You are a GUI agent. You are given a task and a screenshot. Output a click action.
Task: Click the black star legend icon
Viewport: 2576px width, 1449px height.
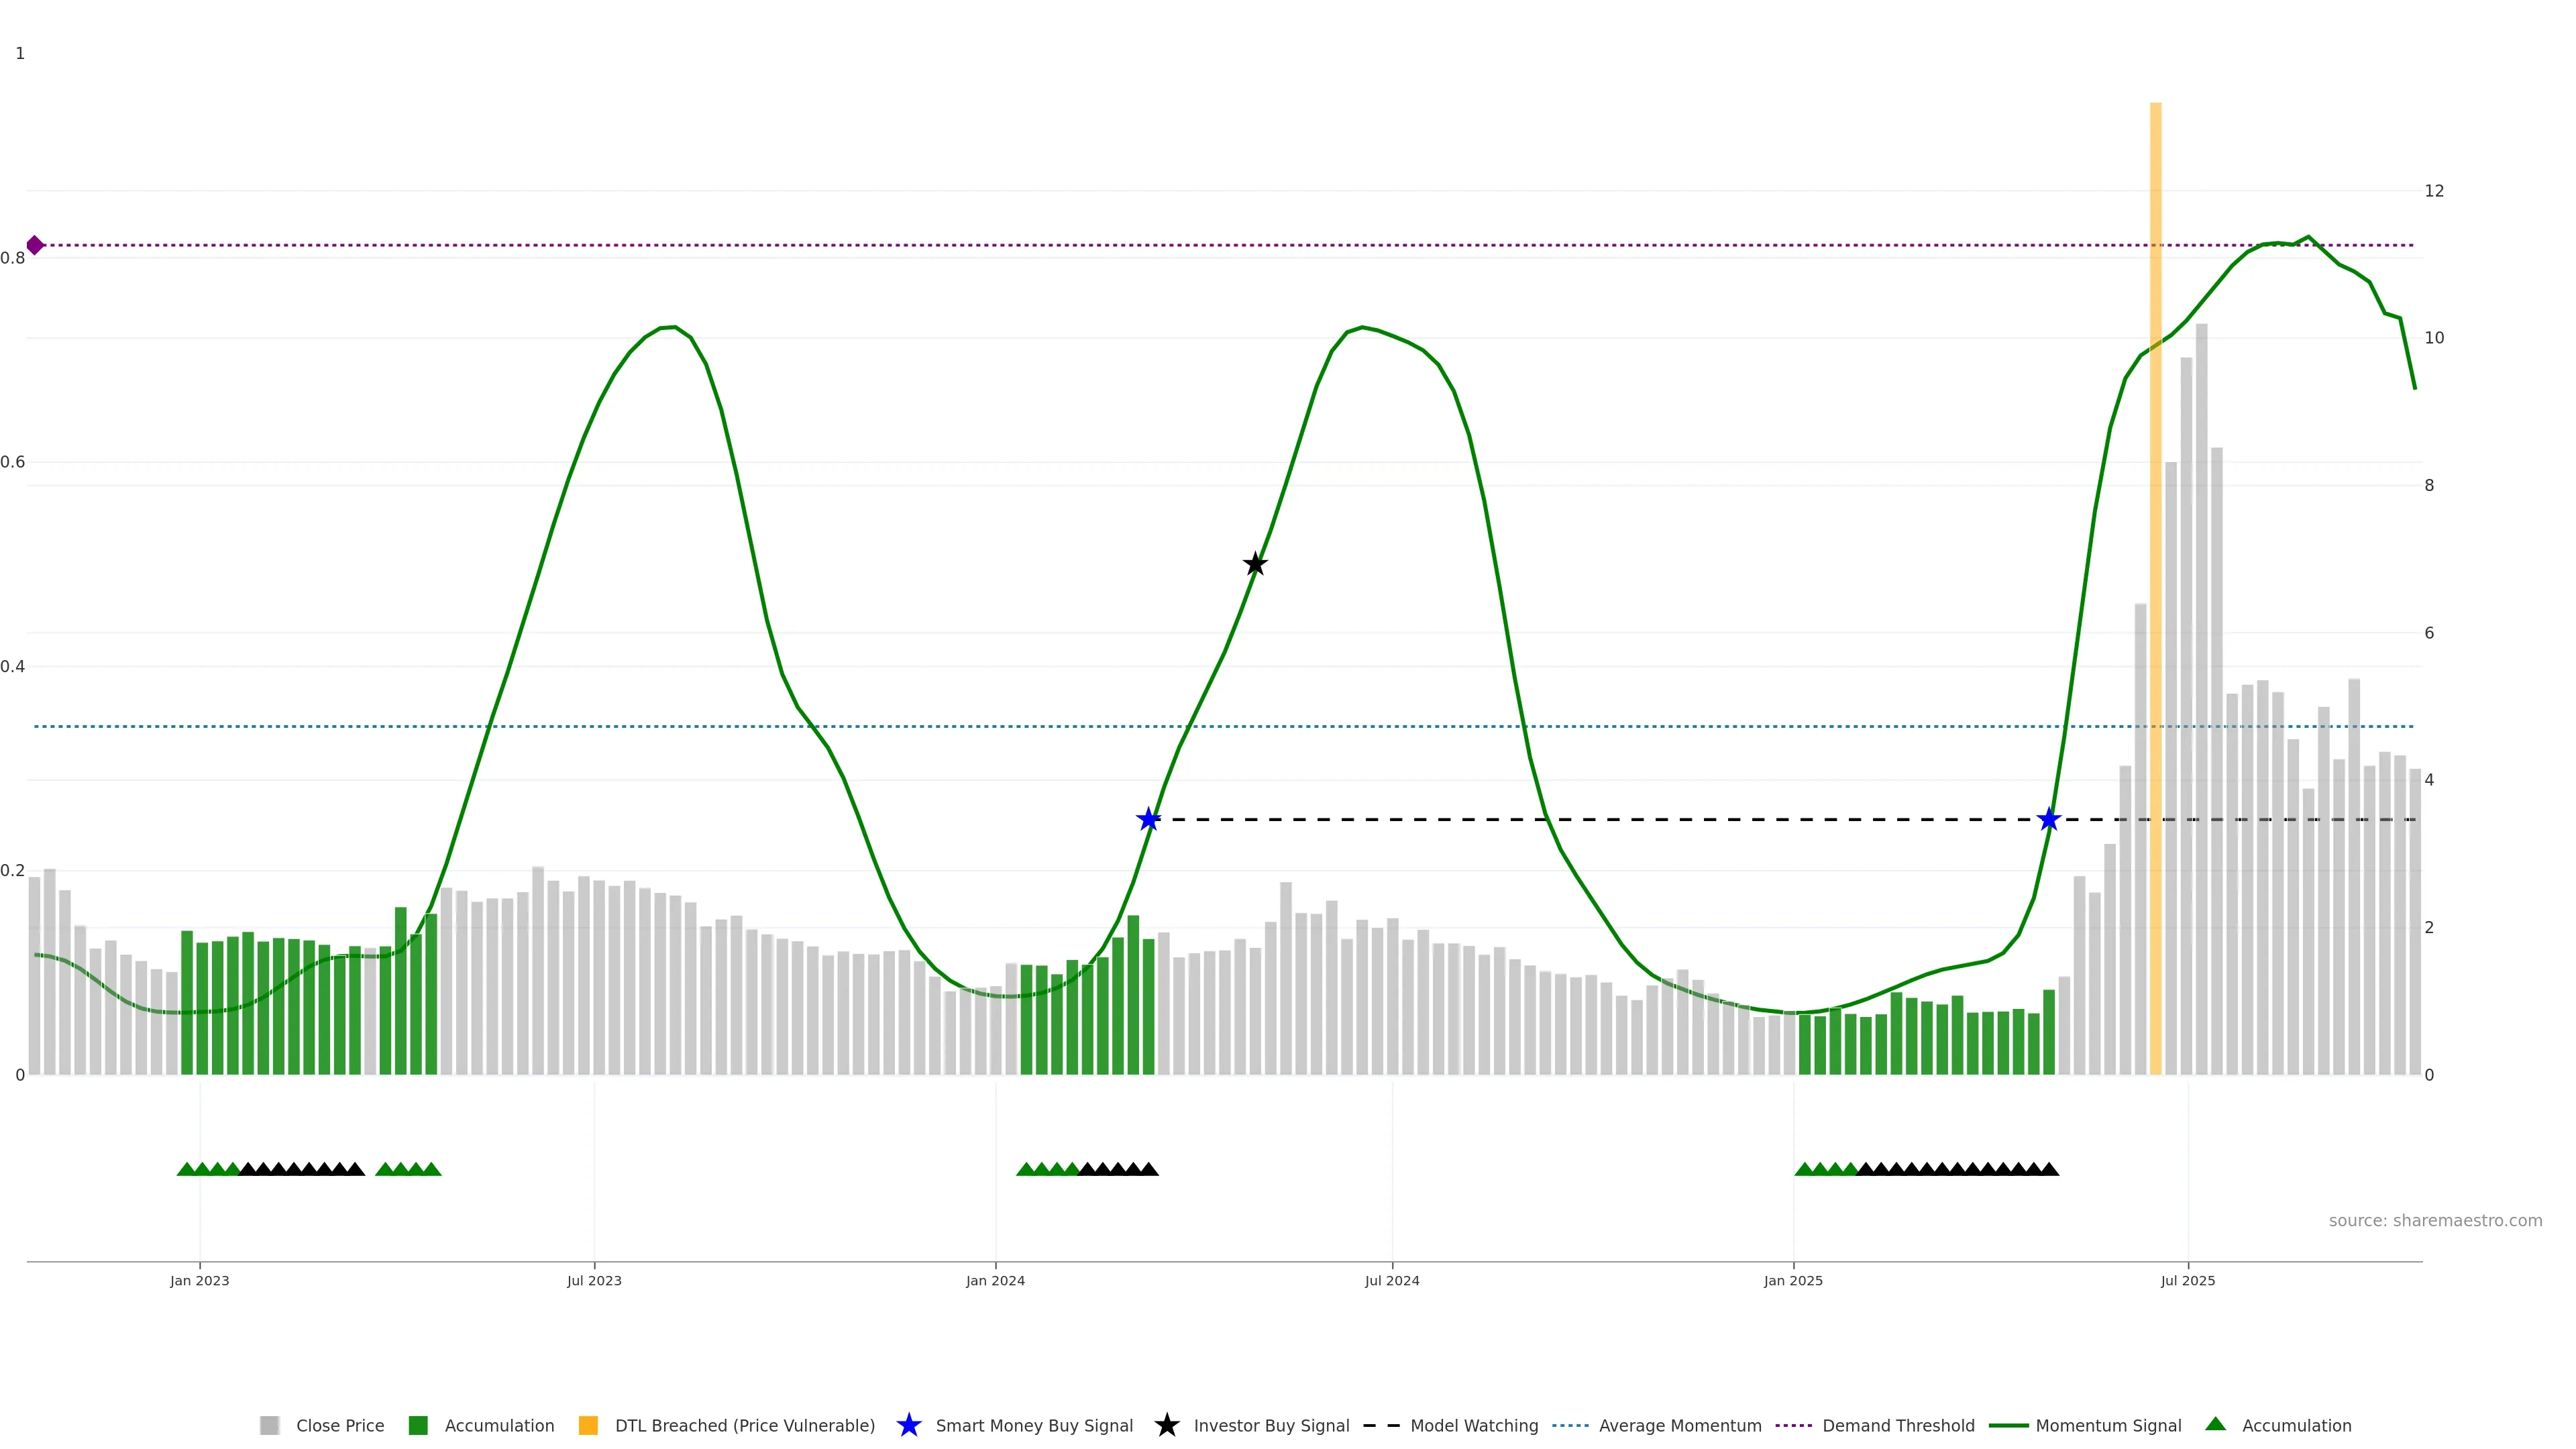(x=1166, y=1425)
